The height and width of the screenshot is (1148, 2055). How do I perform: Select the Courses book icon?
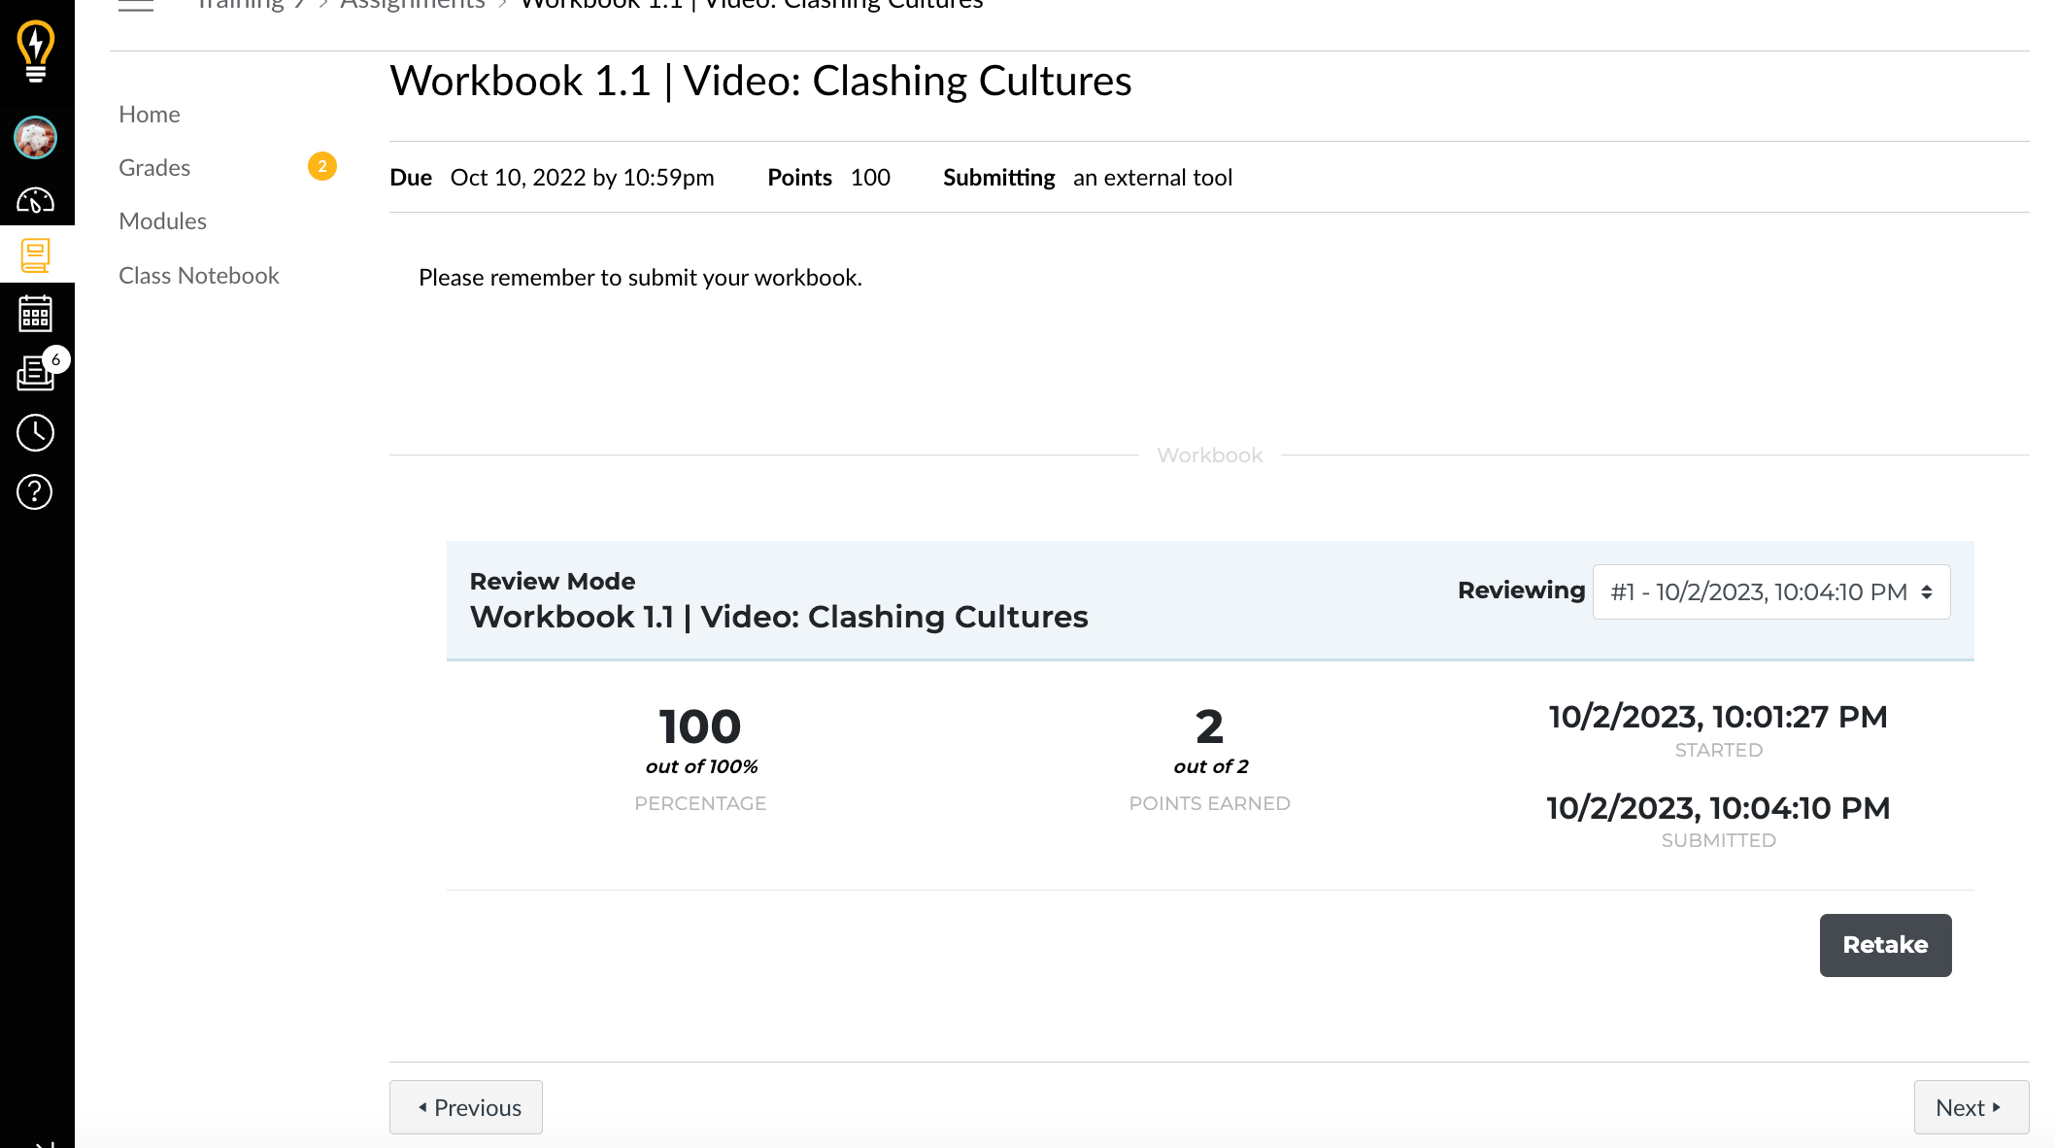[x=36, y=255]
